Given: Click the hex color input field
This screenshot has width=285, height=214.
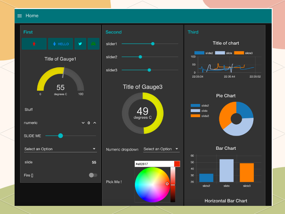Looking at the screenshot, I should [154, 164].
